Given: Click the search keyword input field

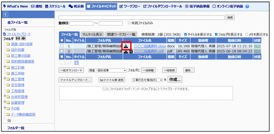Looking at the screenshot, I should coord(141,18).
